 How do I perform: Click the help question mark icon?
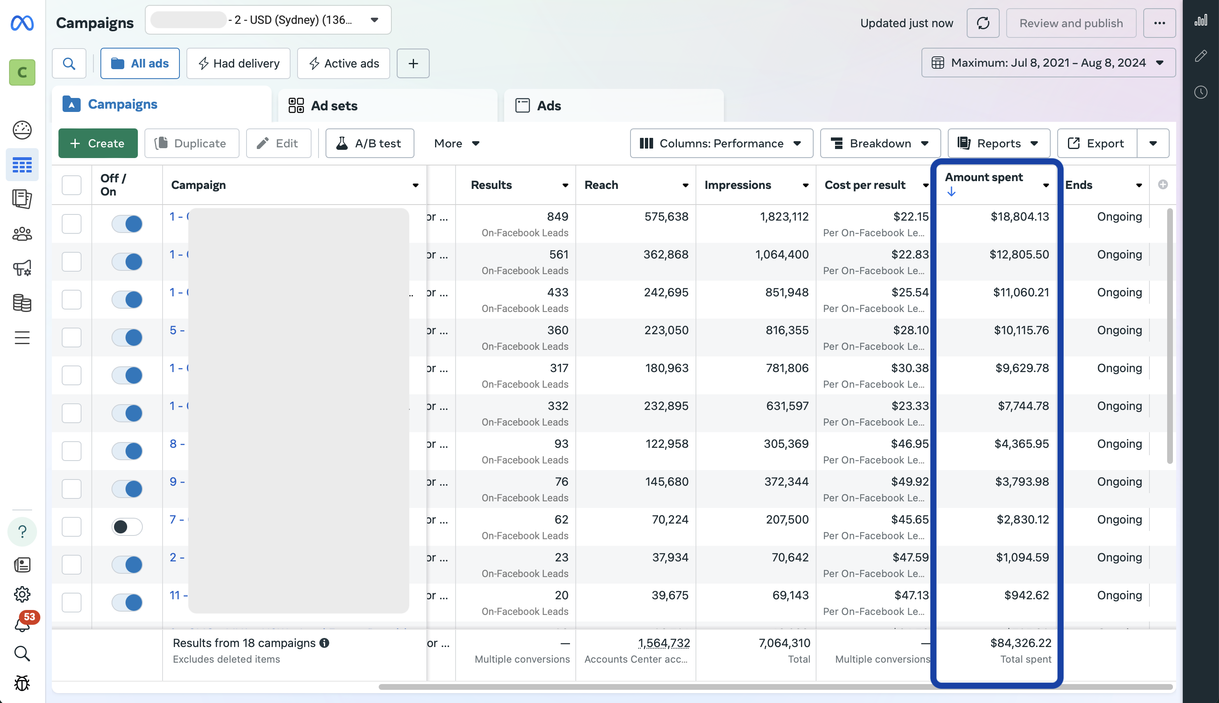(x=22, y=532)
